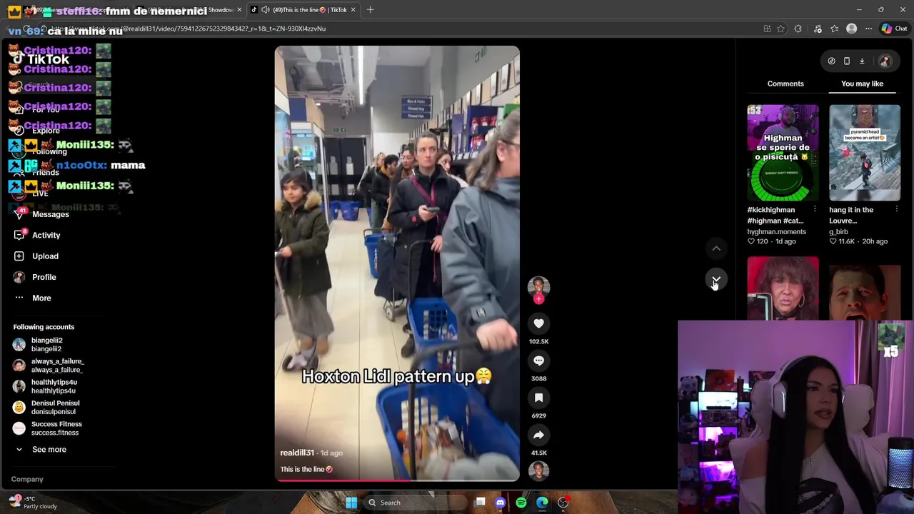Open browser Settings and more menu
The image size is (914, 514).
coord(868,29)
